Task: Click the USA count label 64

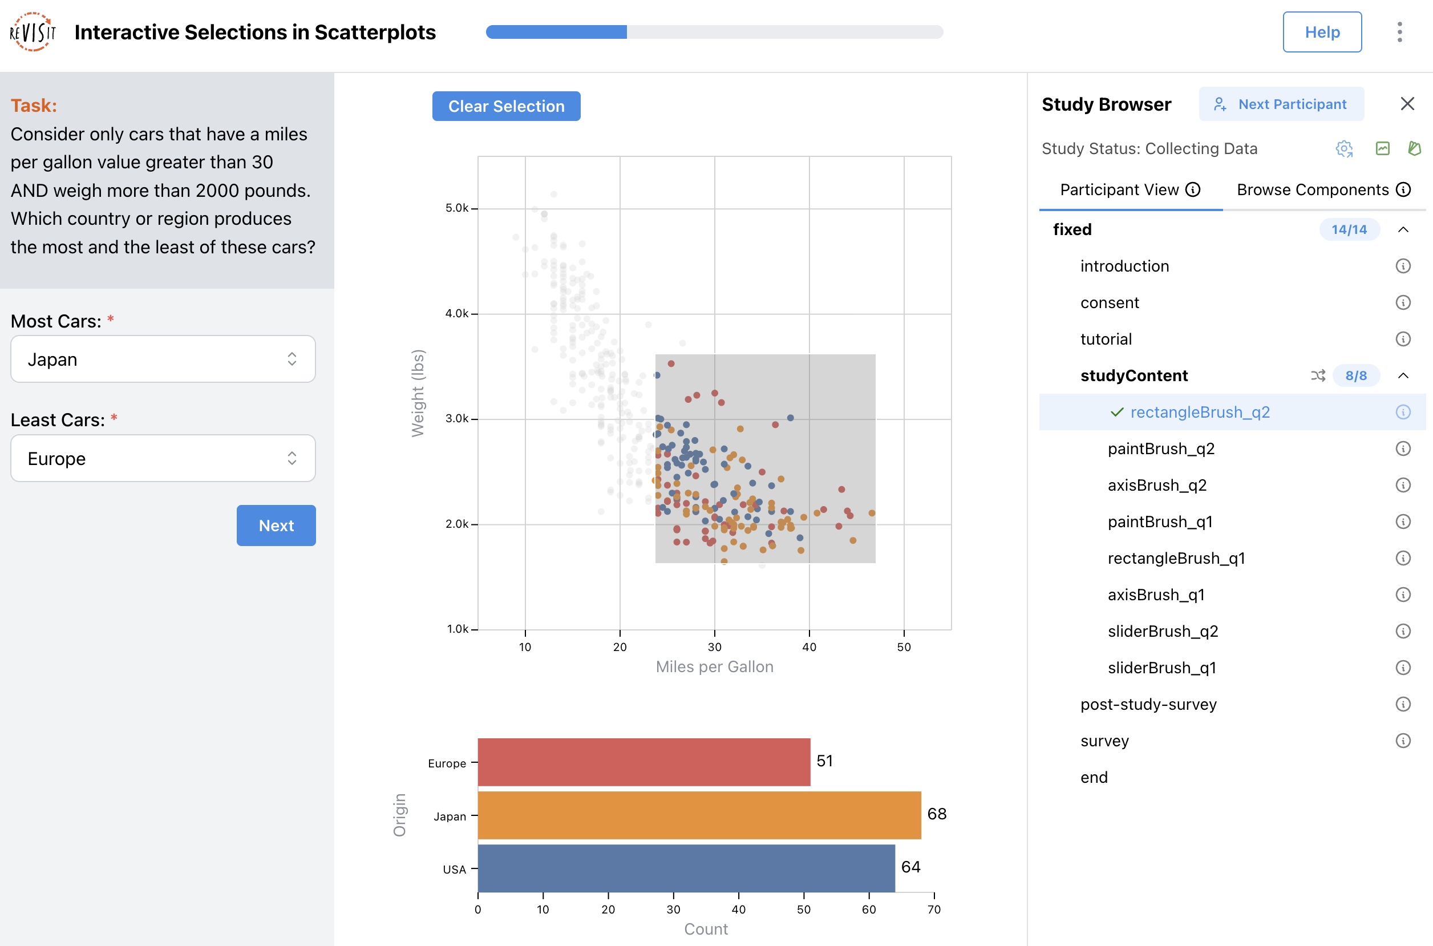Action: pyautogui.click(x=910, y=867)
